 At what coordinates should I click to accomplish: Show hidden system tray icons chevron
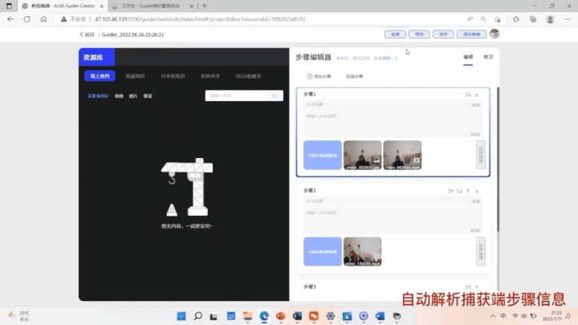[492, 316]
